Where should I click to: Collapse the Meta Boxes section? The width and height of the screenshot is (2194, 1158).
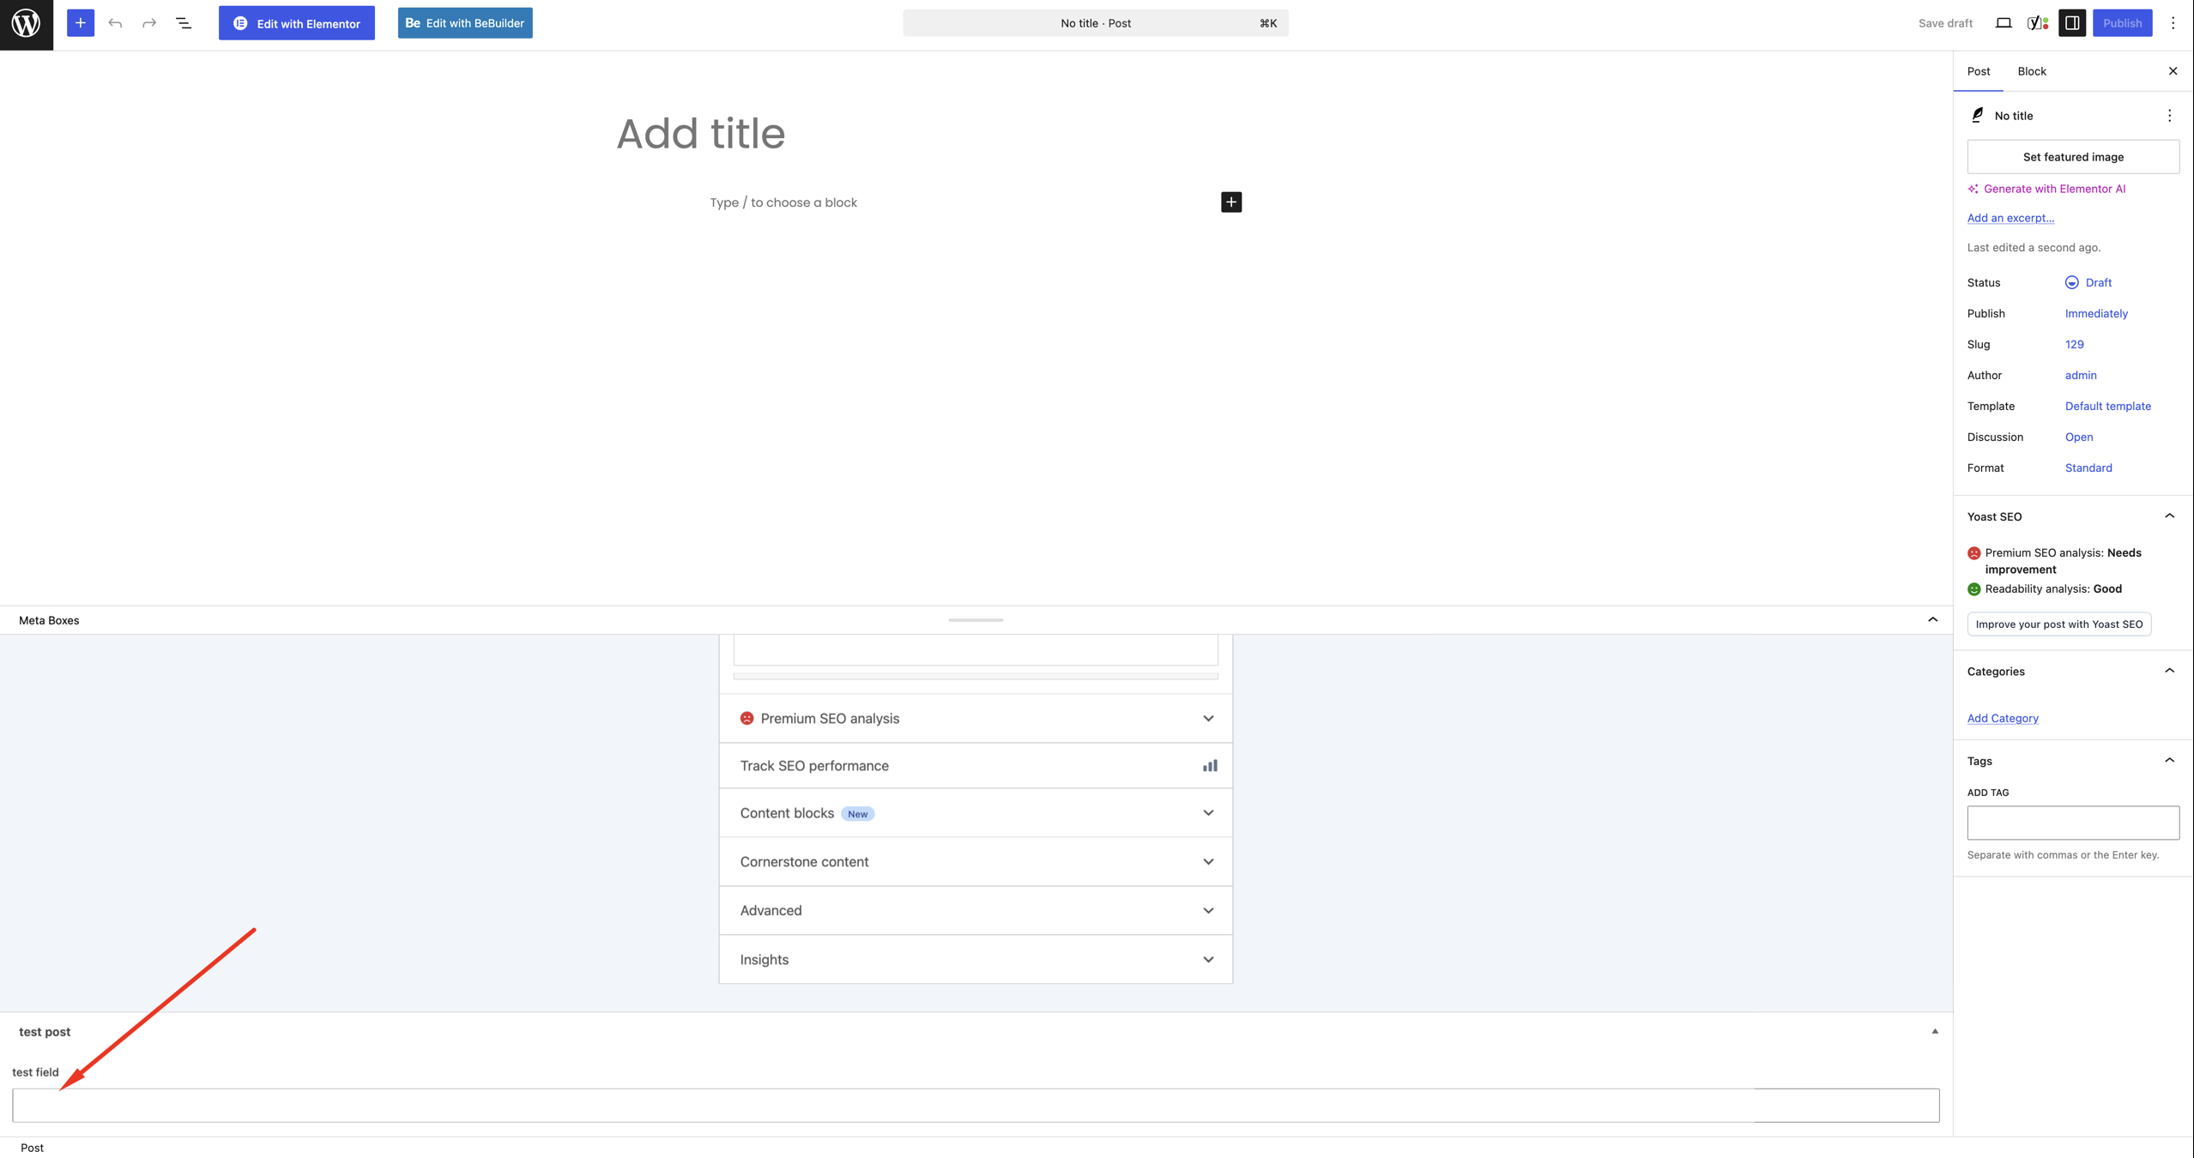pyautogui.click(x=1932, y=619)
